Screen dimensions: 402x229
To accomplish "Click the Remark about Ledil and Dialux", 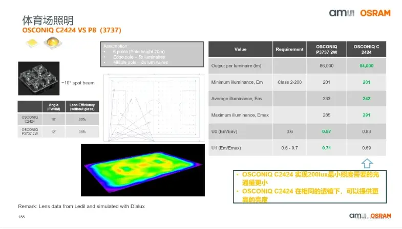I will click(x=81, y=206).
